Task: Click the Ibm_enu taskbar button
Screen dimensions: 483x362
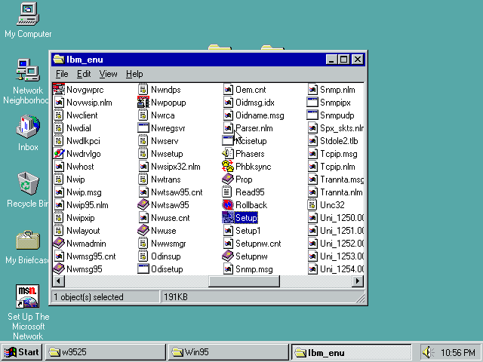Action: coord(352,352)
